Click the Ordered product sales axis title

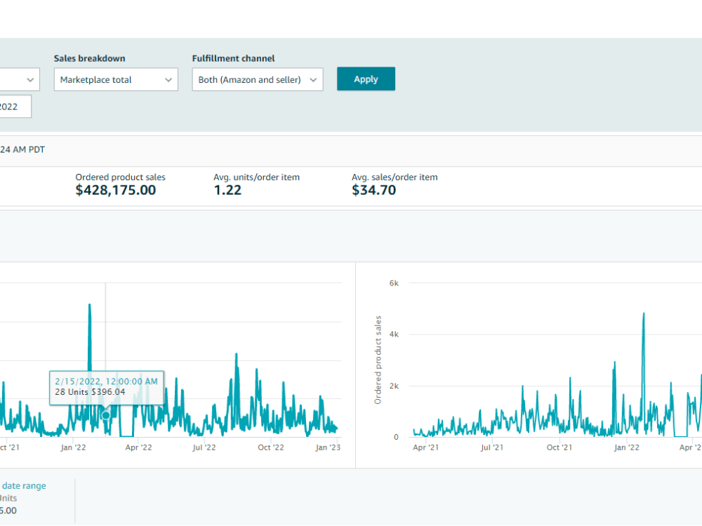378,360
